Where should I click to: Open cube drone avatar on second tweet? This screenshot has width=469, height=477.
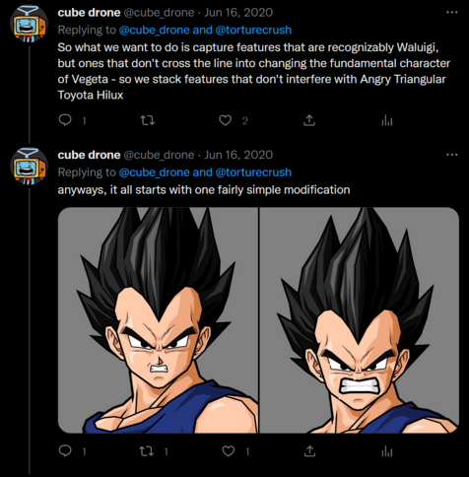click(x=29, y=166)
